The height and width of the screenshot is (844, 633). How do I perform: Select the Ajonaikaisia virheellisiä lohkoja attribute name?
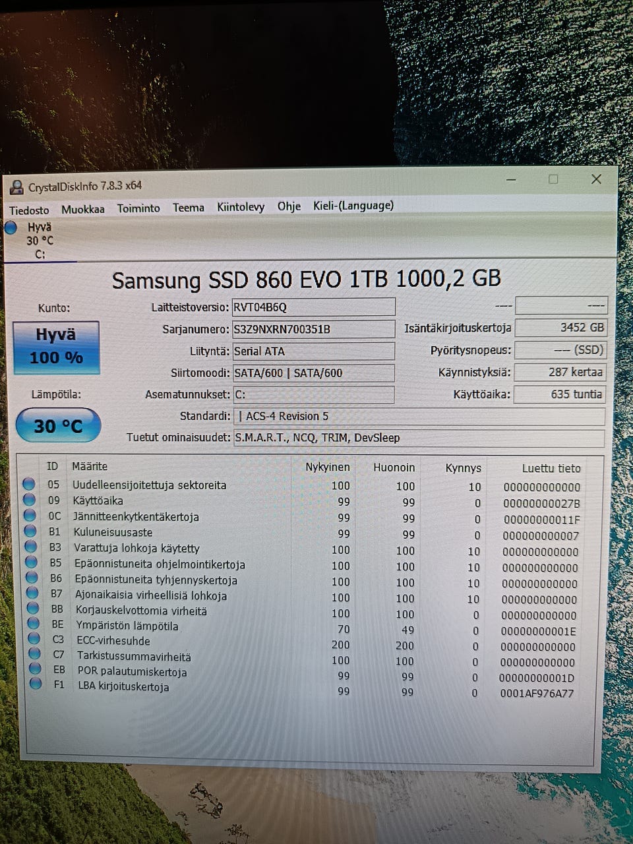151,595
